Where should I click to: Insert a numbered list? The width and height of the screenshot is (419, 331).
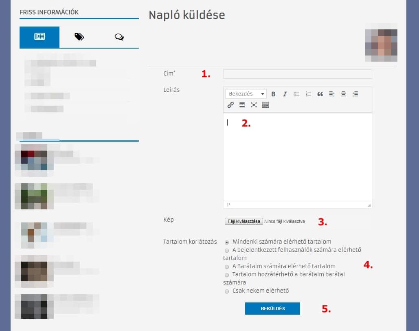[x=309, y=94]
